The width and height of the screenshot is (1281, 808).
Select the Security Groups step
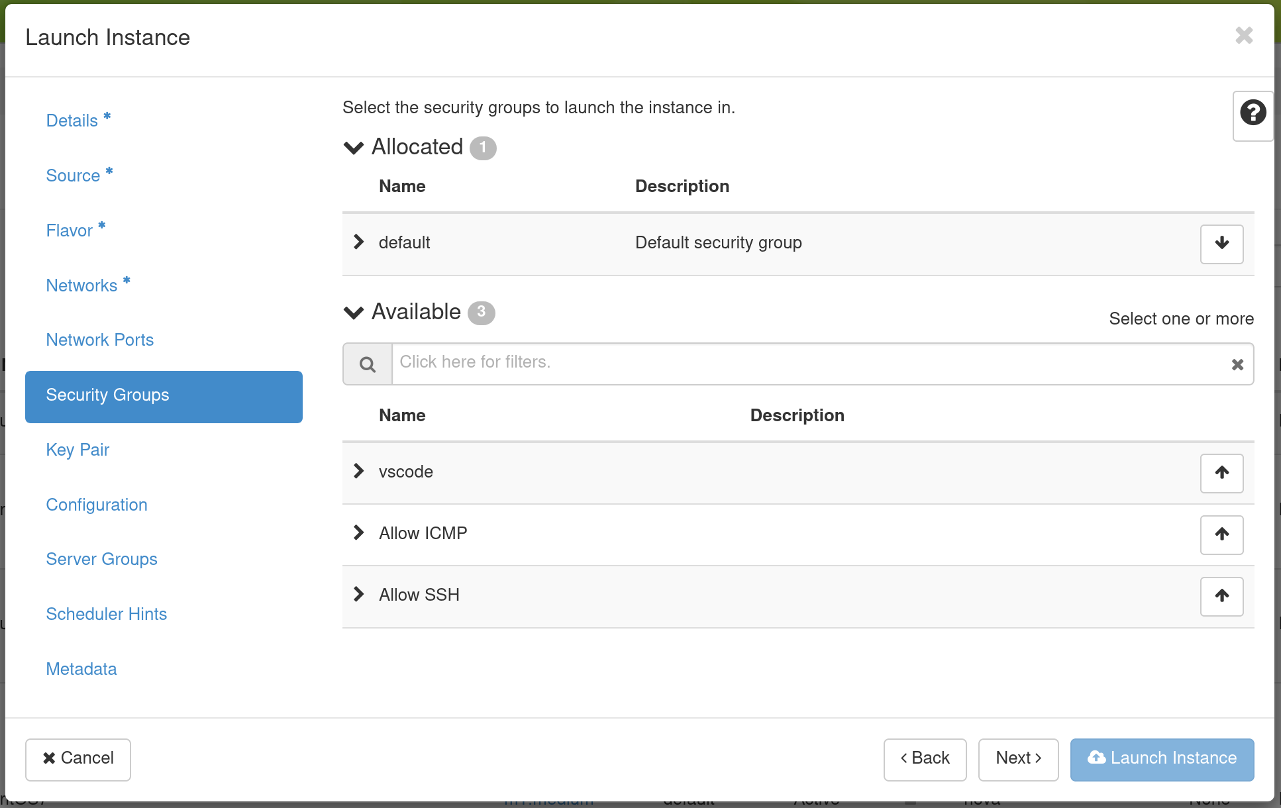164,397
